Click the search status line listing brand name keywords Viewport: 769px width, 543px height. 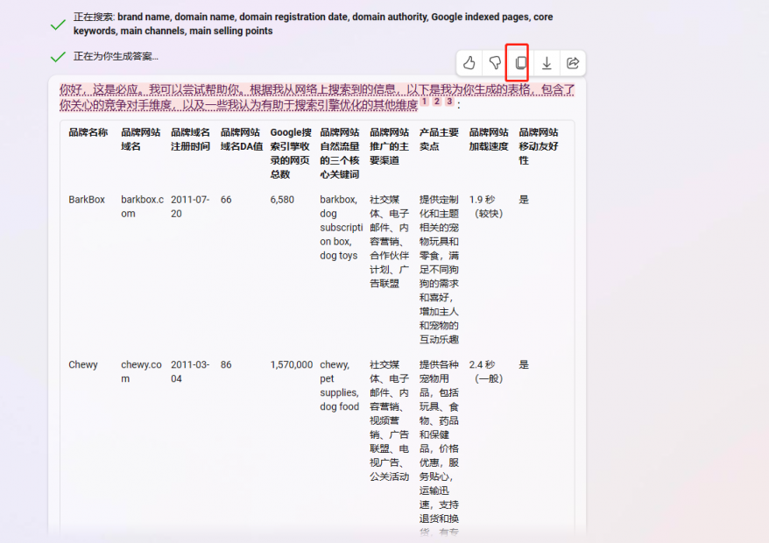(313, 24)
